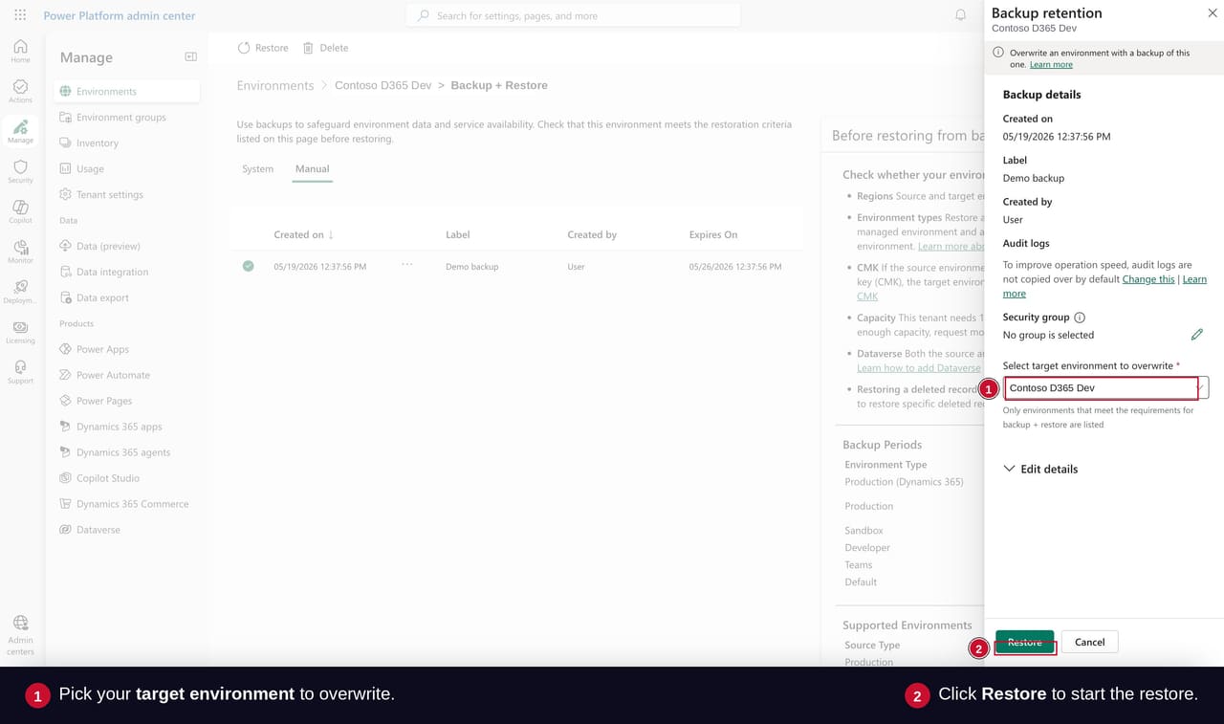Open more options for Demo backup row
Screen dimensions: 1224x724
click(x=407, y=265)
